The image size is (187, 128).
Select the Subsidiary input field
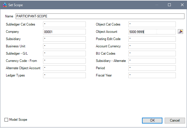[x=64, y=39]
